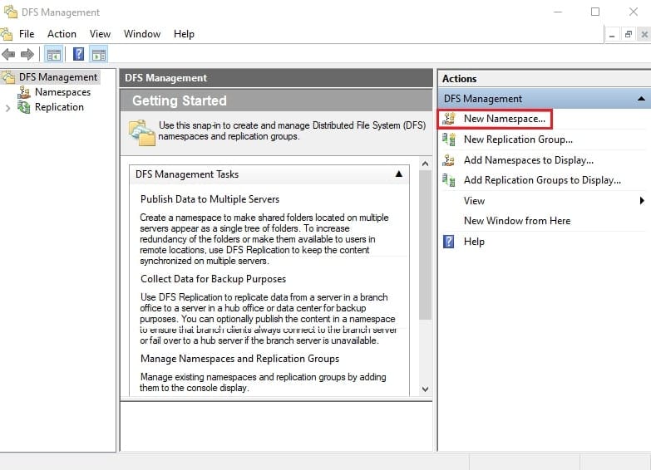Click New Replication Group... action
Image resolution: width=651 pixels, height=470 pixels.
coord(518,140)
